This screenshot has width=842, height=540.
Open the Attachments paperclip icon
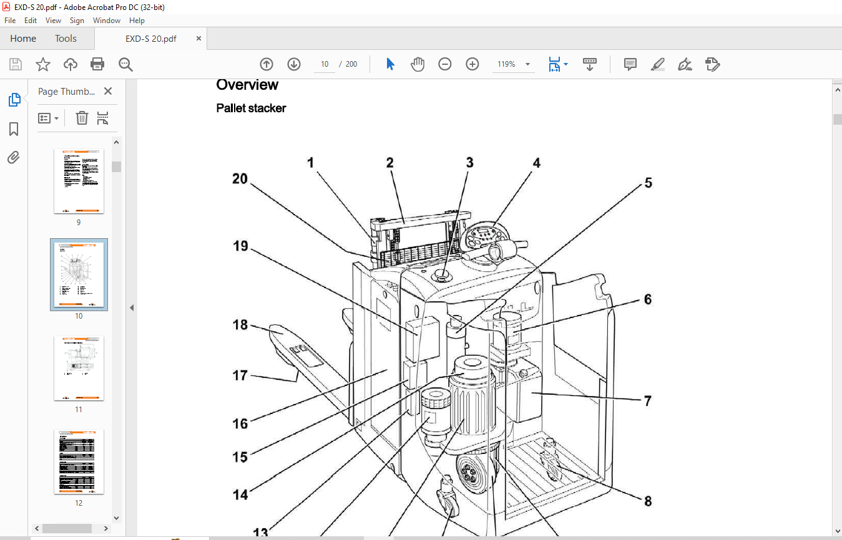(x=14, y=157)
